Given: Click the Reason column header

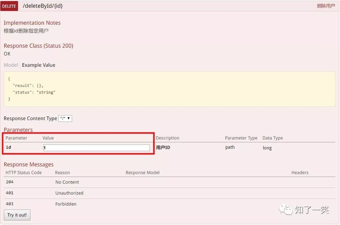Looking at the screenshot, I should 63,172.
